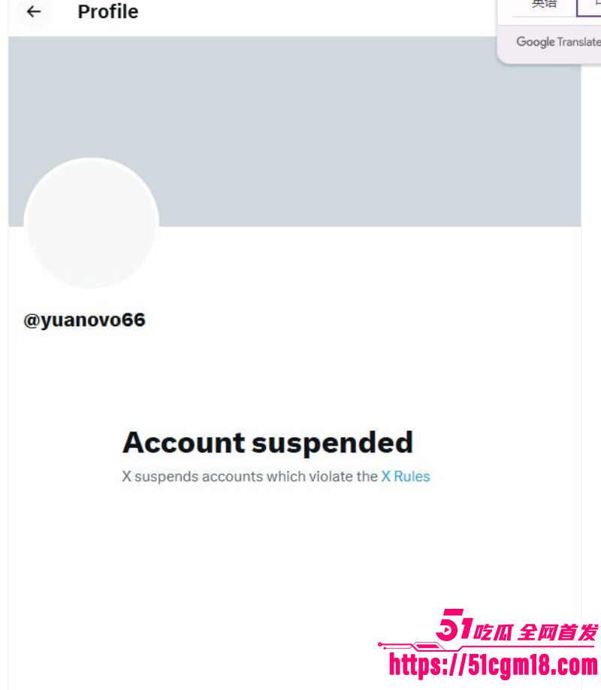
Task: Select the @yuanovo66 username
Action: (x=84, y=320)
